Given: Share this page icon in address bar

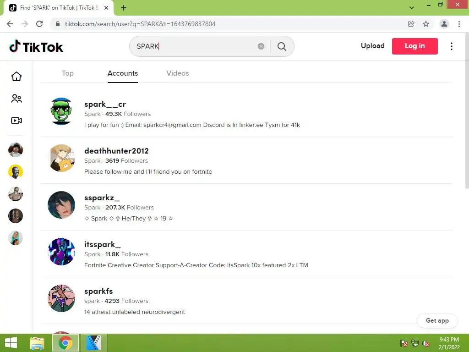Looking at the screenshot, I should (411, 24).
